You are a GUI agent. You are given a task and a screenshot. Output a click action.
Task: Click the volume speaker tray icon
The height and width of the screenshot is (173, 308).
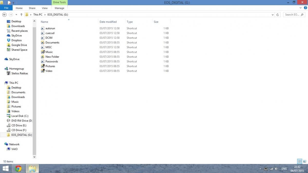tap(276, 169)
